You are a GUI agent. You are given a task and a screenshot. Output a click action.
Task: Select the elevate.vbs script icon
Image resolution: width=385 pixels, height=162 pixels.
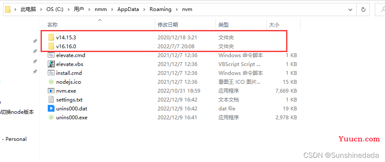click(51, 64)
